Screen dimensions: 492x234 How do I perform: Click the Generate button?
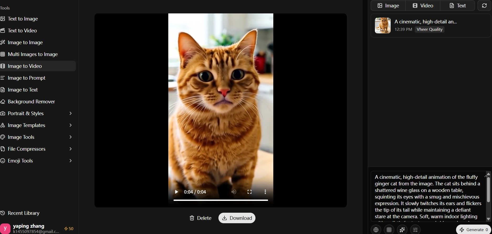(x=474, y=230)
